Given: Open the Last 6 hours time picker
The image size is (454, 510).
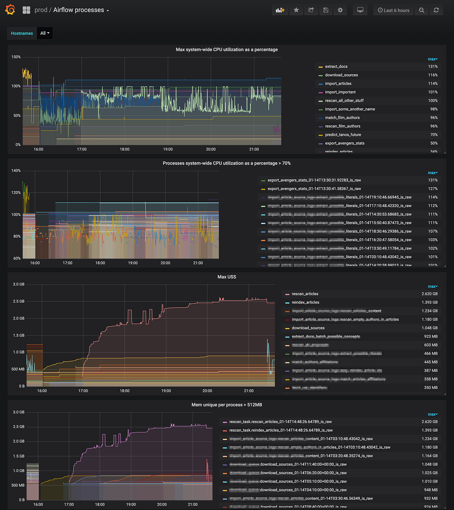Looking at the screenshot, I should 393,10.
